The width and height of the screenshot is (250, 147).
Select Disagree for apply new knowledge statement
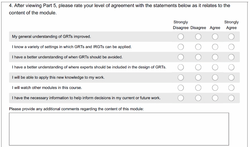[x=198, y=78]
